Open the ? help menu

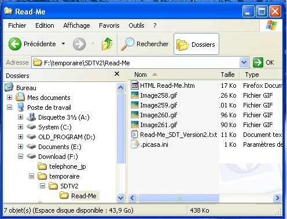(x=155, y=25)
